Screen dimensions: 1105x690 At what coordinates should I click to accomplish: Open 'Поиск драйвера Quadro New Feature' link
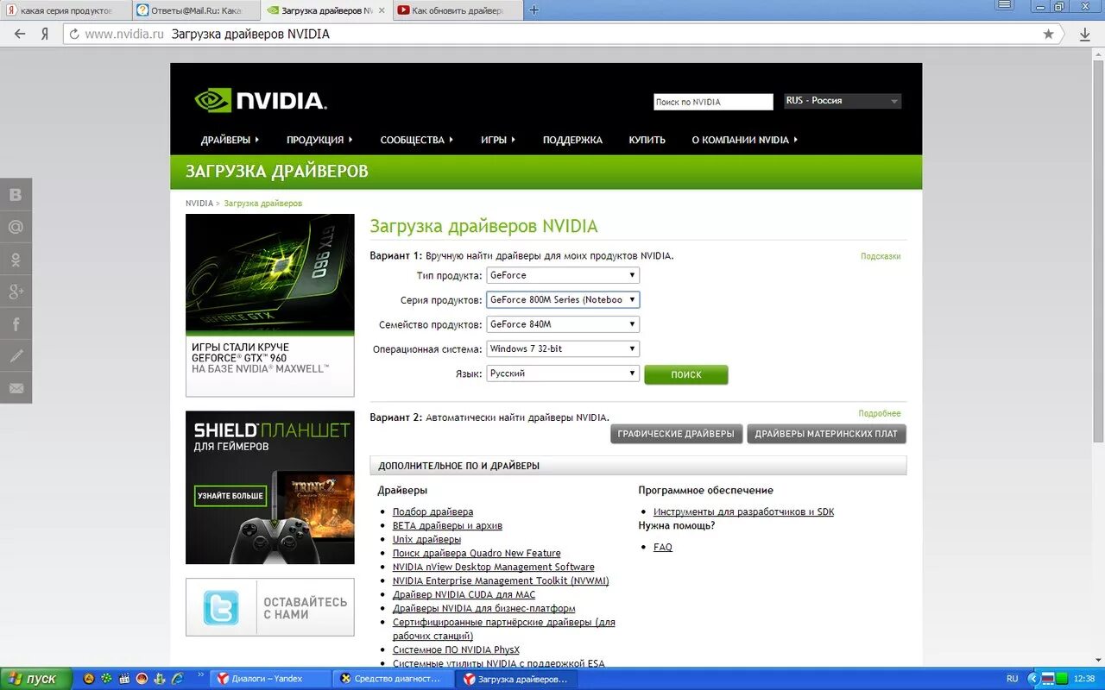click(x=477, y=553)
